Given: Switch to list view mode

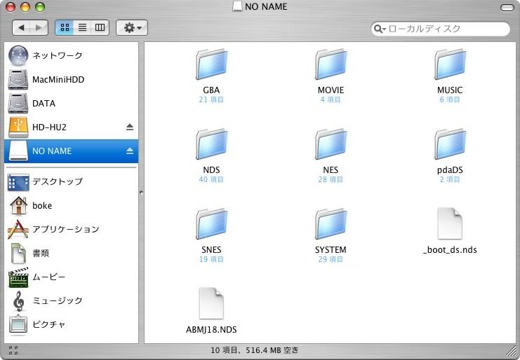Looking at the screenshot, I should 82,27.
